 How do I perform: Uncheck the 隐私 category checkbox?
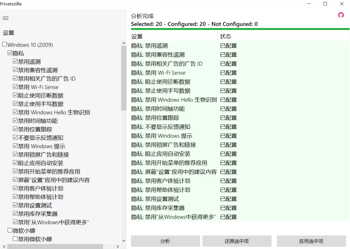click(10, 53)
